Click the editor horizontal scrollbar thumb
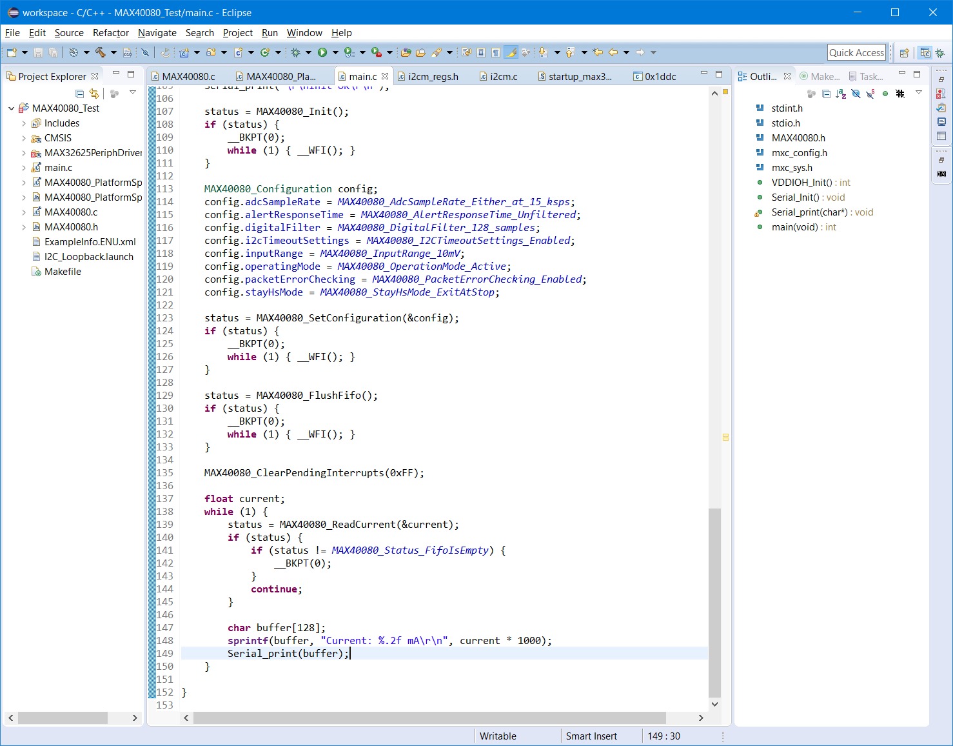Viewport: 953px width, 746px height. [x=429, y=718]
